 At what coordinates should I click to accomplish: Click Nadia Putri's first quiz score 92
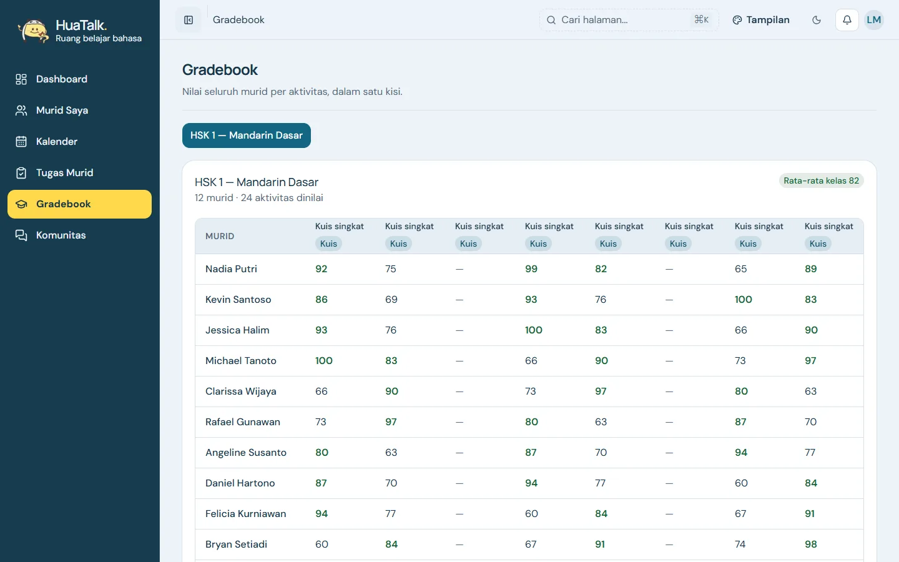pyautogui.click(x=322, y=269)
